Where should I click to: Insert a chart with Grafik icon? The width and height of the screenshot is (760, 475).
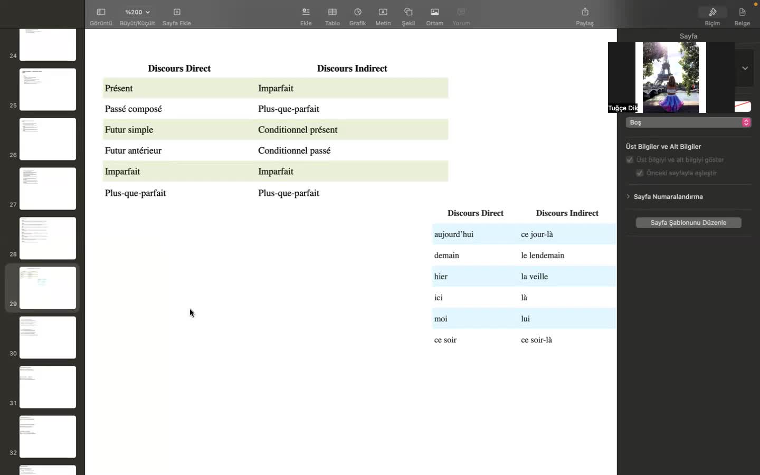[358, 12]
